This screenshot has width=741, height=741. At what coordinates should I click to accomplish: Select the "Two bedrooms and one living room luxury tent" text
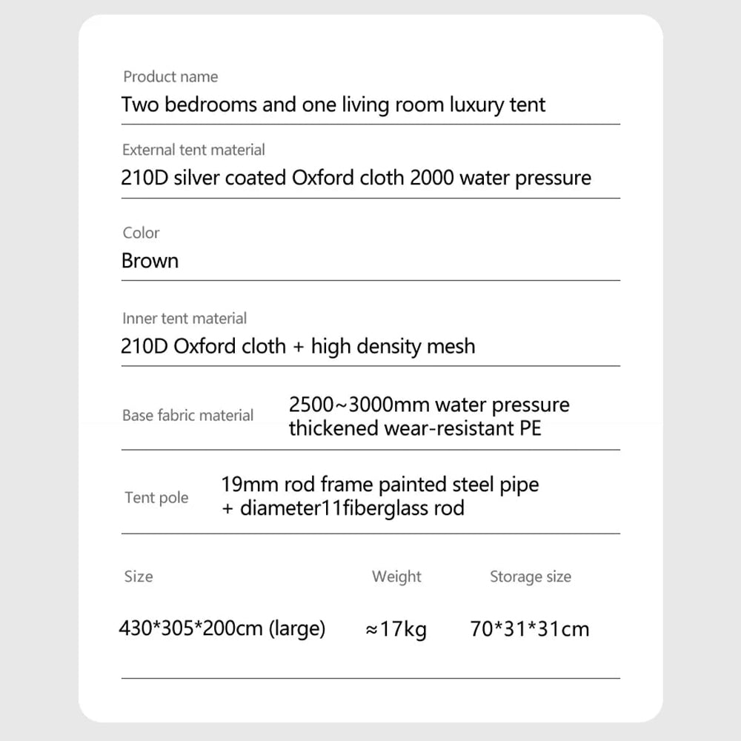tap(333, 104)
